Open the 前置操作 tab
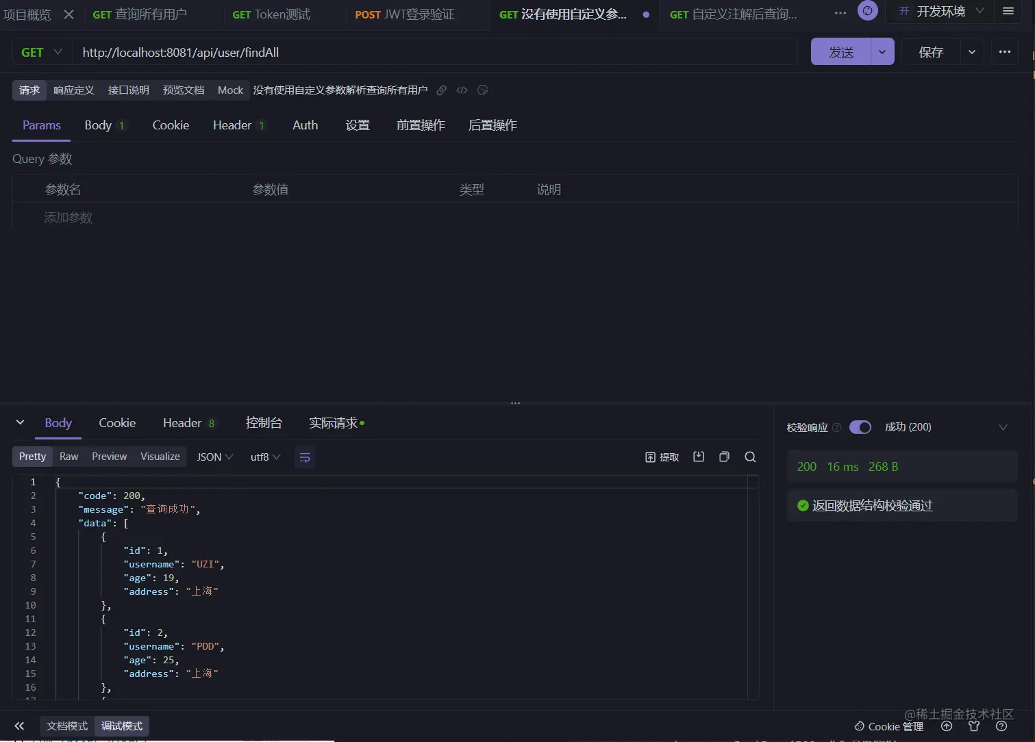 [x=421, y=125]
